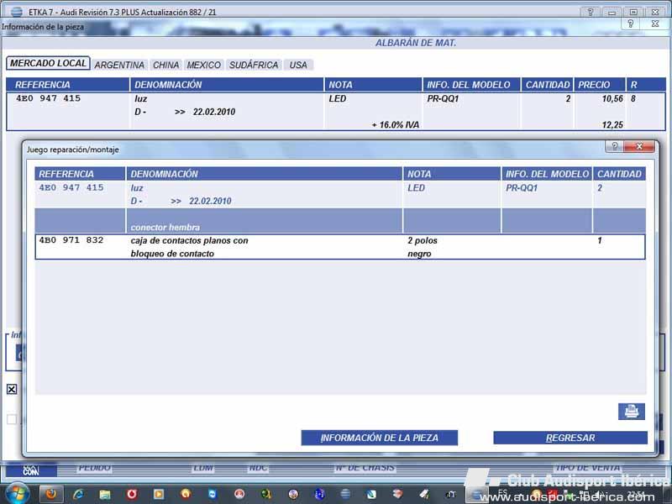
Task: Click total price 12,25 with IVA
Action: pyautogui.click(x=612, y=124)
